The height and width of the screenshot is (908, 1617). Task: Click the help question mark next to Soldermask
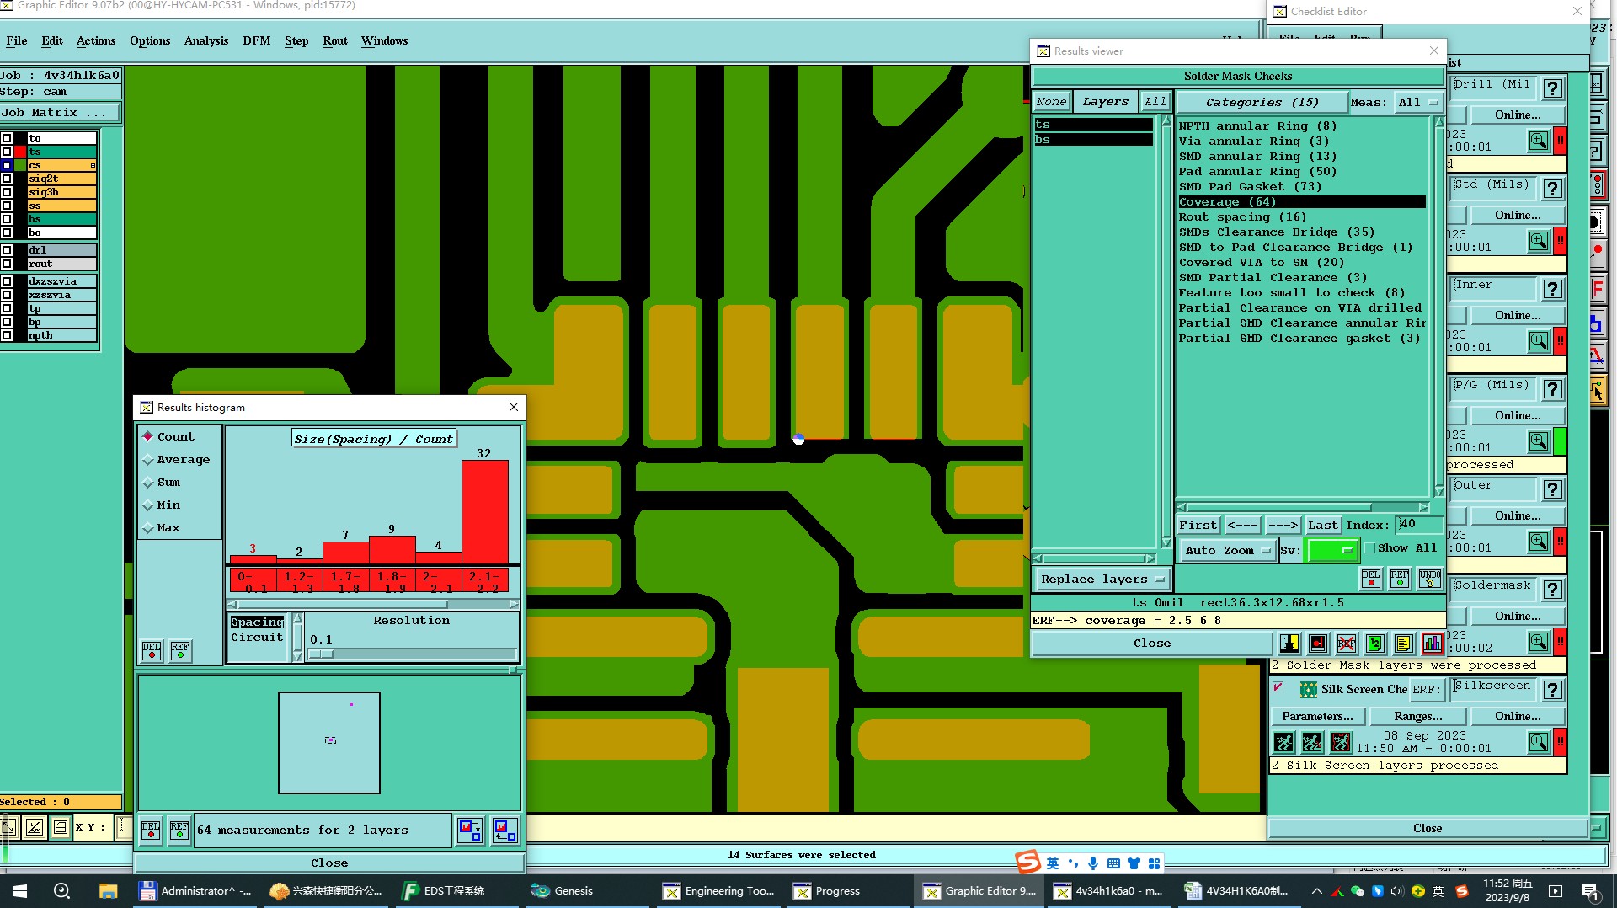coord(1553,590)
